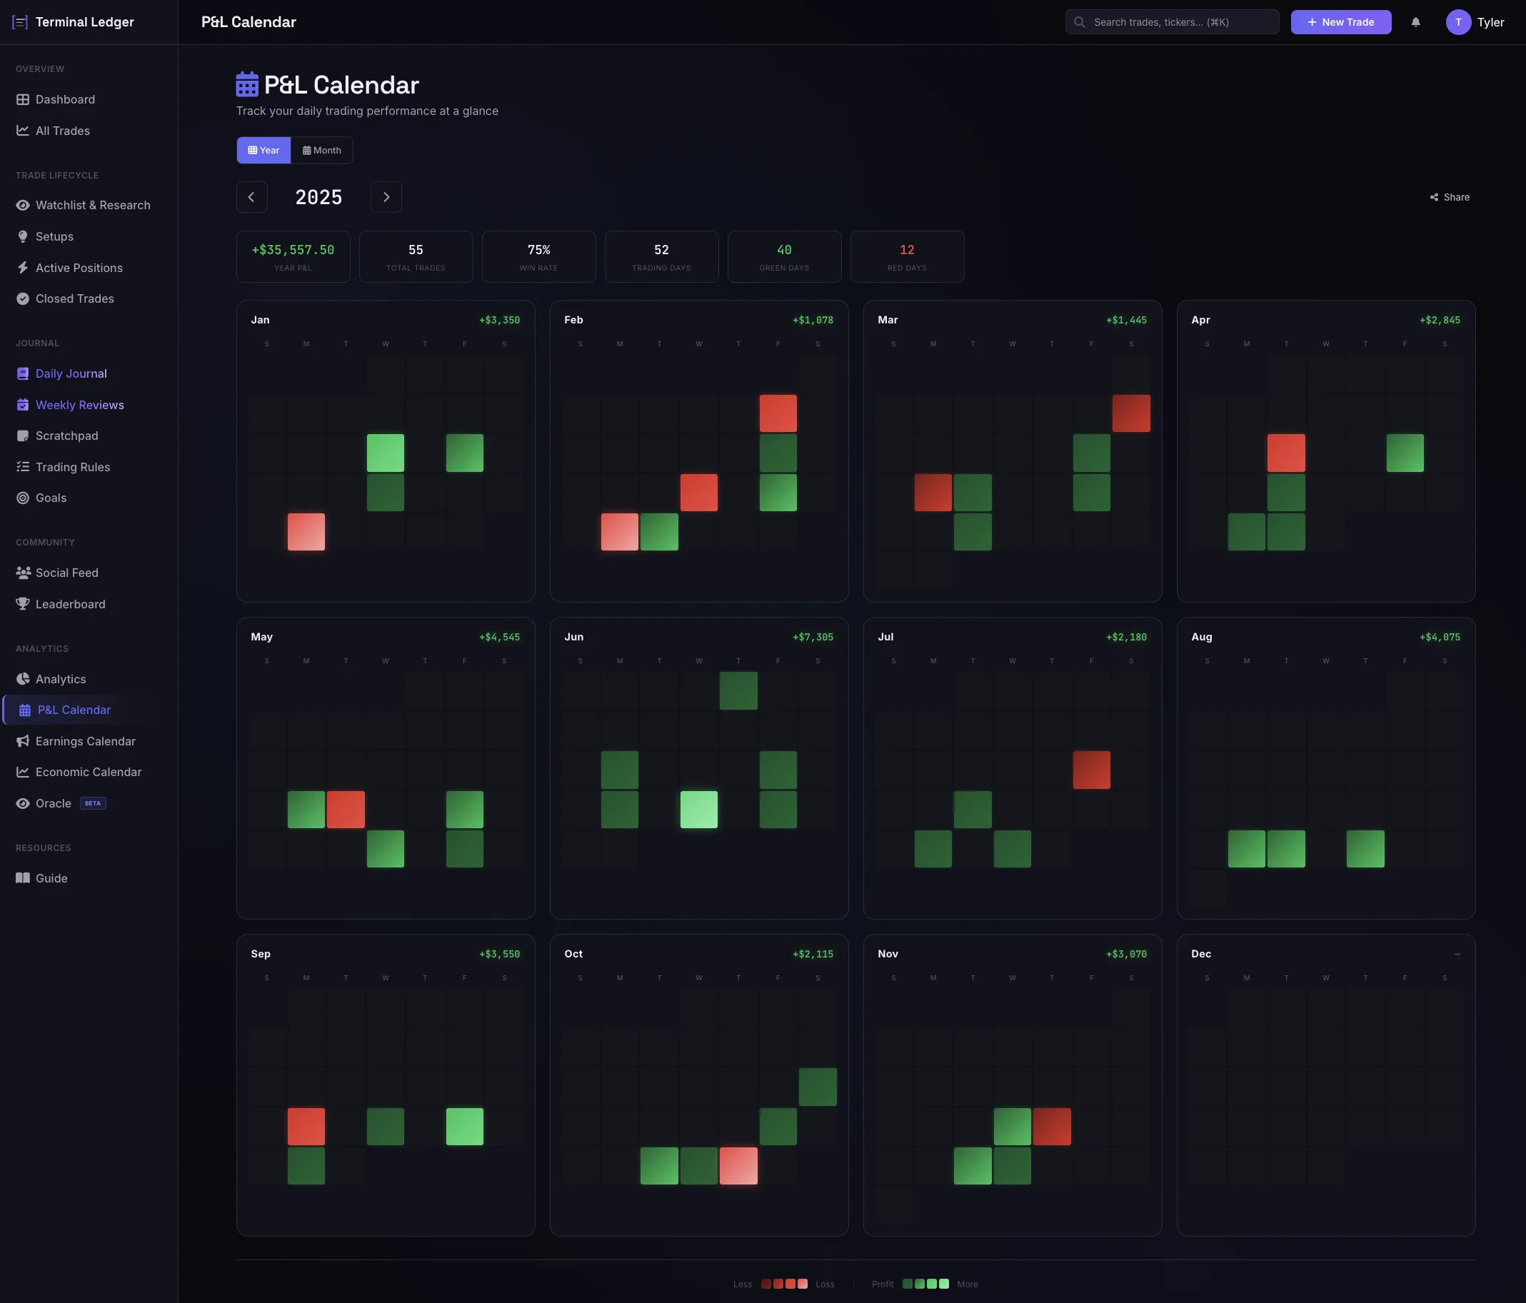Go to previous year arrow
Screen dimensions: 1526x1303
tap(252, 197)
